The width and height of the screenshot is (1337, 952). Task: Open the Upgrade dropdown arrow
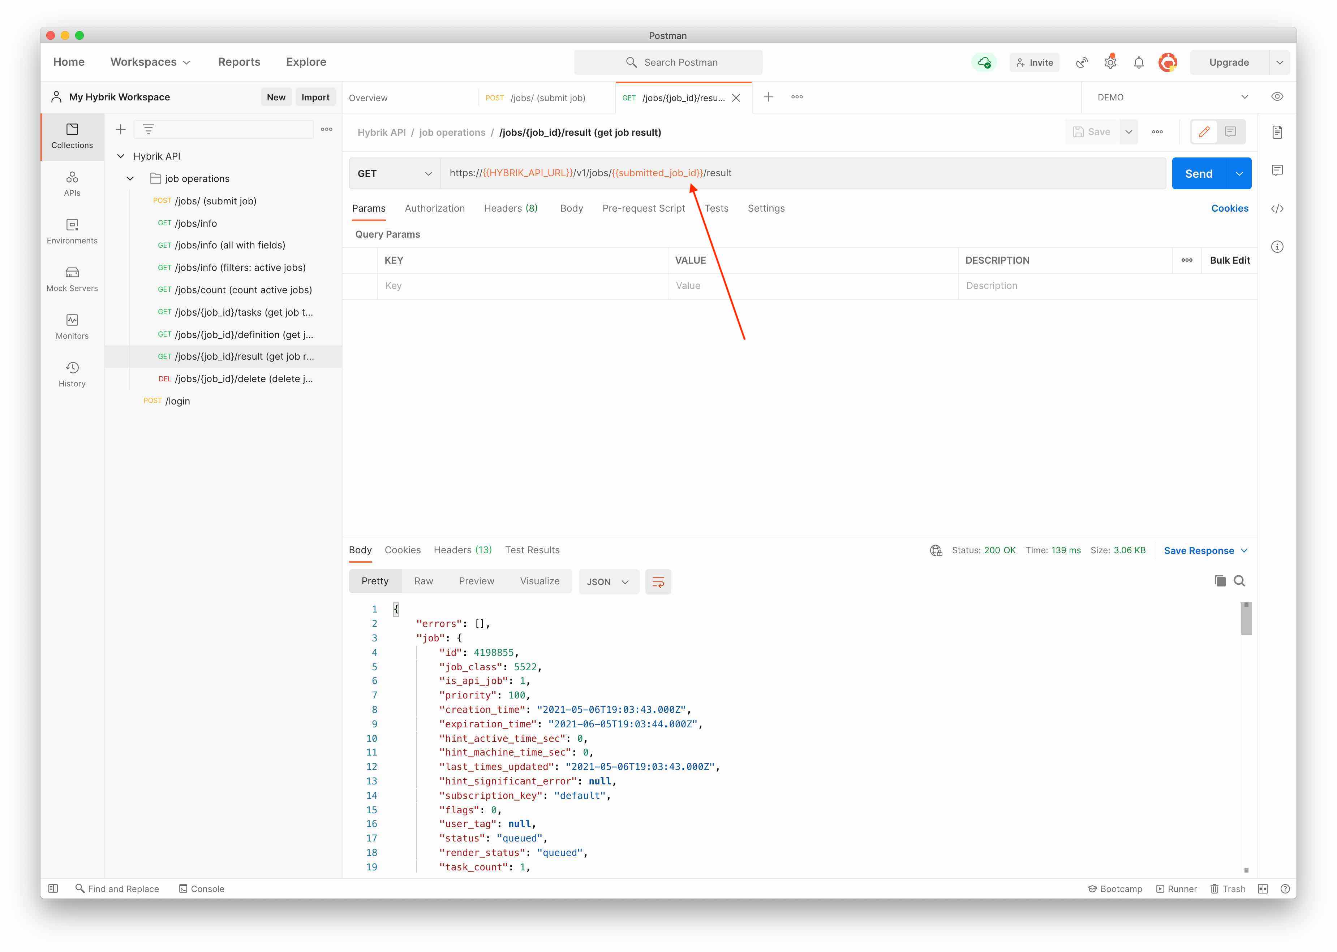1280,62
